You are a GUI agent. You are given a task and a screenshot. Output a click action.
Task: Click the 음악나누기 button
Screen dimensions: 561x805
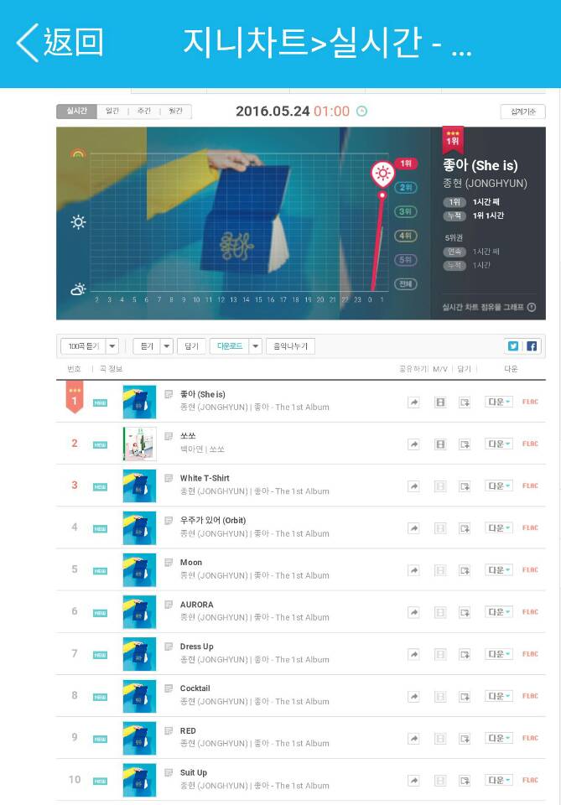(290, 346)
